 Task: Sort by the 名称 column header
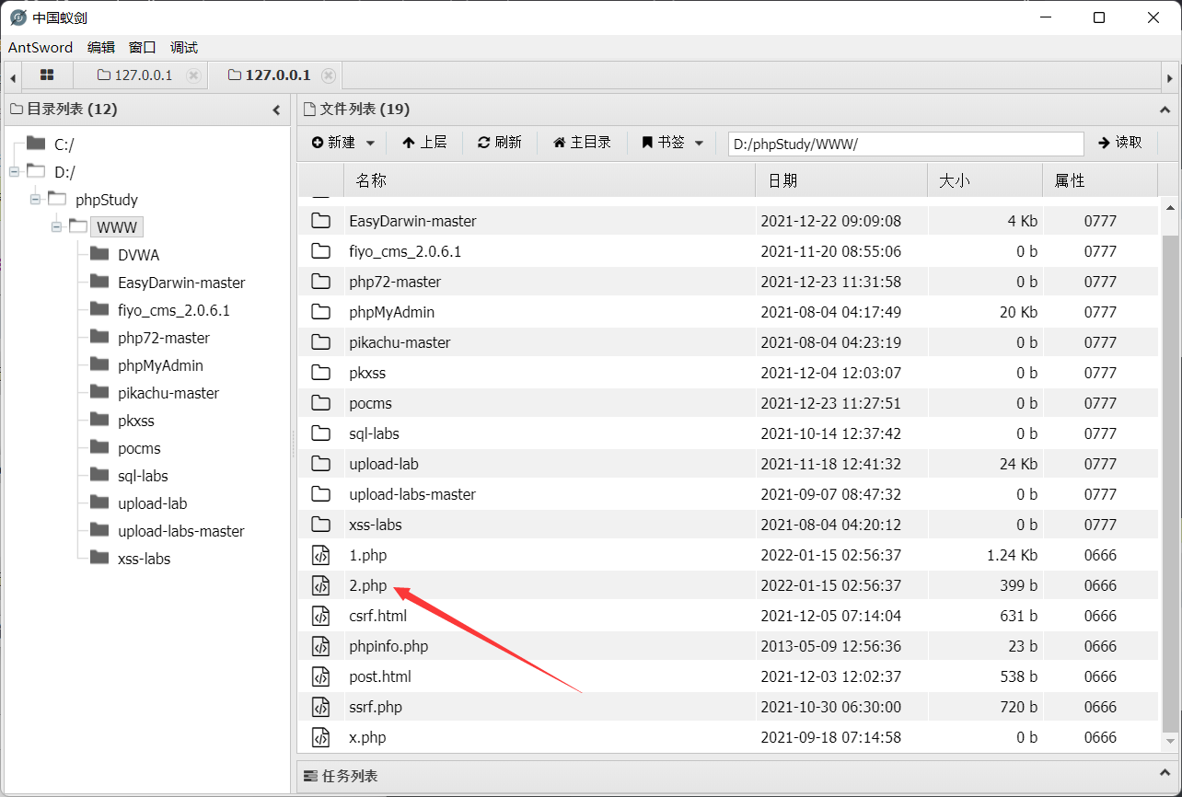point(549,180)
